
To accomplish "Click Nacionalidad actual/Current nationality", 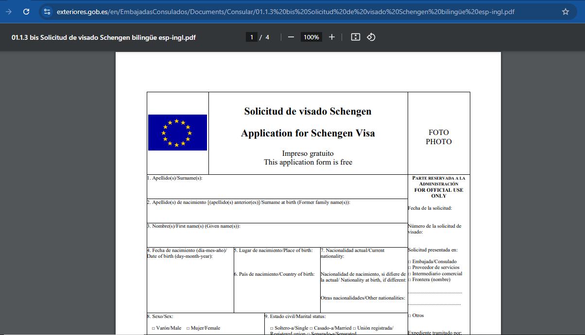I will click(352, 253).
